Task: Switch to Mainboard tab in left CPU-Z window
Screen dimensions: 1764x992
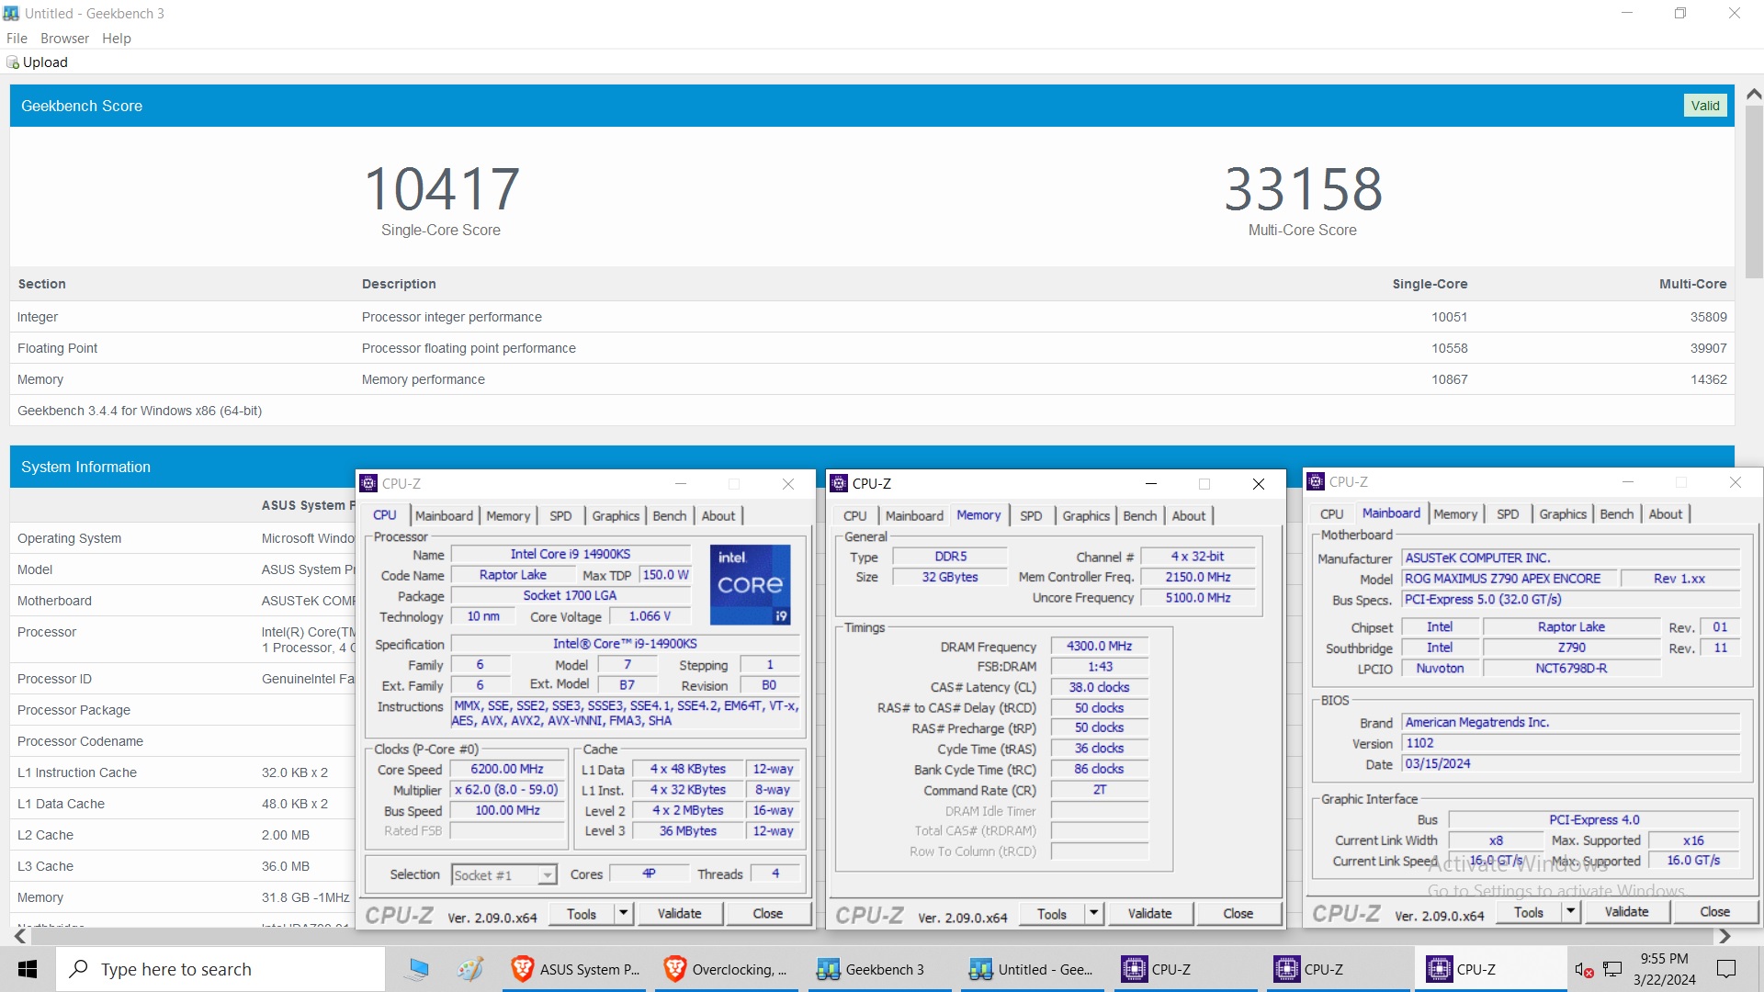Action: (x=444, y=516)
